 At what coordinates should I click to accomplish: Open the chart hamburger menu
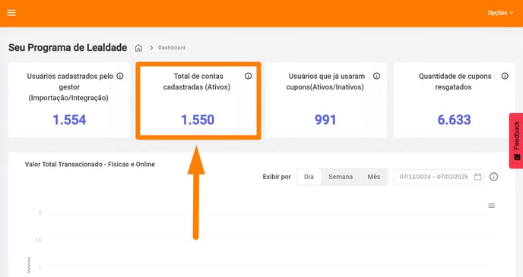(x=492, y=206)
